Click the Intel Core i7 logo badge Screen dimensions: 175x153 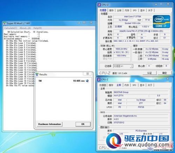pos(161,22)
